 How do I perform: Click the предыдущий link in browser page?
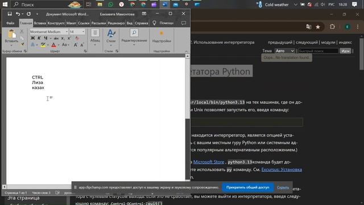[280, 42]
